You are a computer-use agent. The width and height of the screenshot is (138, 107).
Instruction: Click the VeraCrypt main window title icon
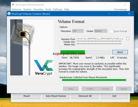(x=13, y=4)
